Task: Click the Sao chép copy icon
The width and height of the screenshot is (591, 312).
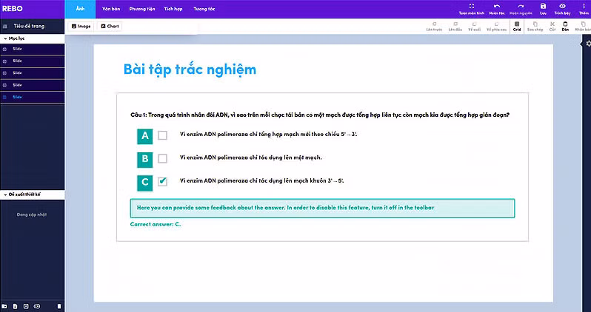Action: [x=535, y=24]
